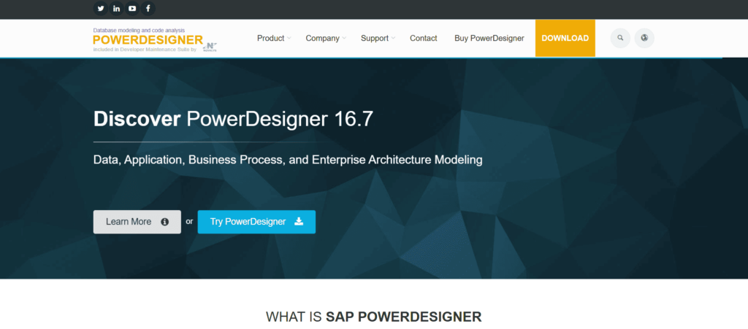Click the download arrow icon in Try PowerDesigner
This screenshot has height=329, width=748.
coord(299,222)
